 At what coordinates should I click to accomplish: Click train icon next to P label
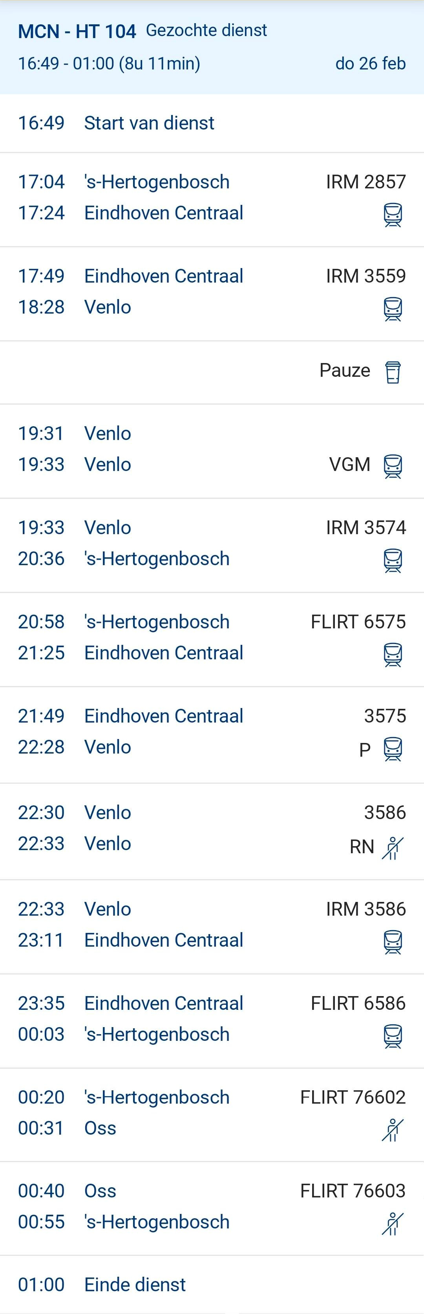392,749
